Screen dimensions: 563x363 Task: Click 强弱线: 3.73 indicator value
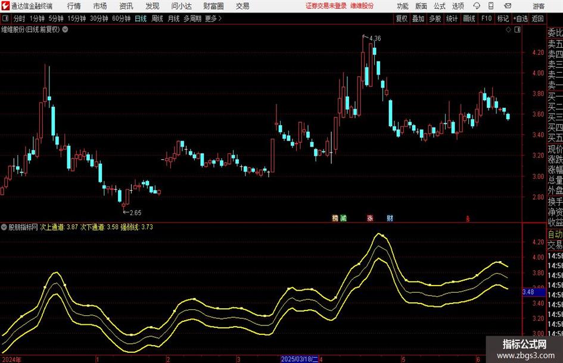(136, 227)
